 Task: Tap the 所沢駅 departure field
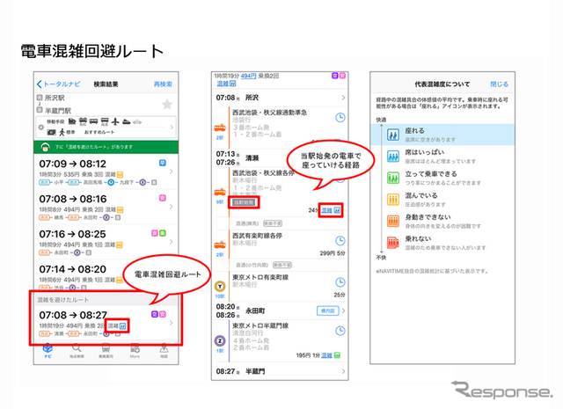coord(55,98)
